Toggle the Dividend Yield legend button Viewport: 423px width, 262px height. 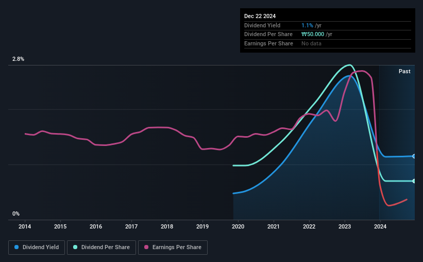[x=37, y=248]
